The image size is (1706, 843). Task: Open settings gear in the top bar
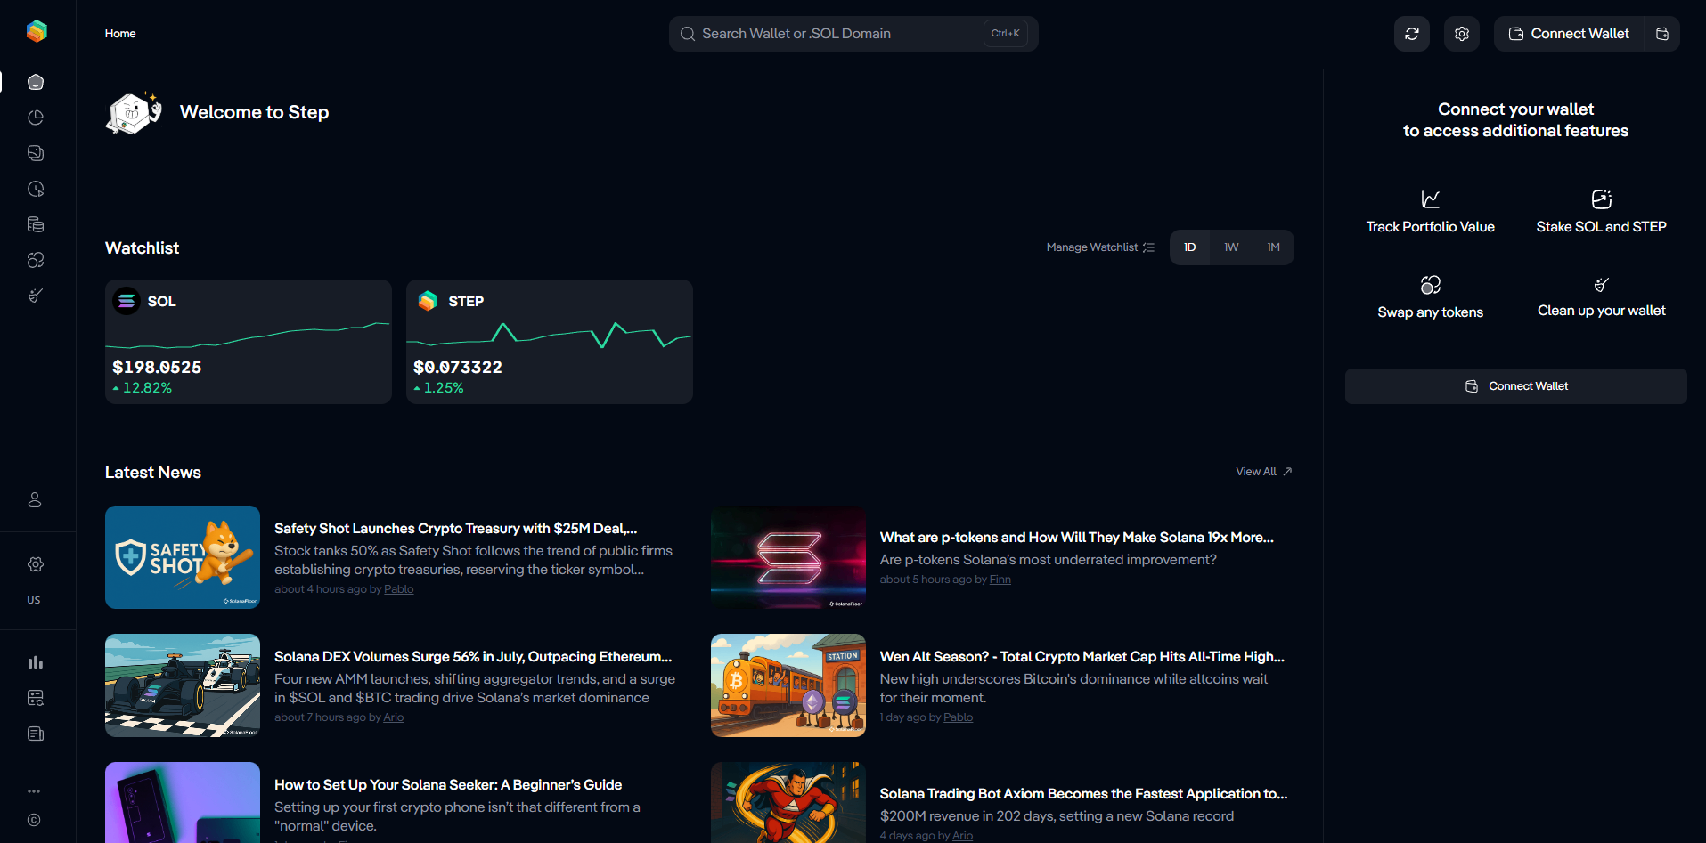coord(1461,34)
